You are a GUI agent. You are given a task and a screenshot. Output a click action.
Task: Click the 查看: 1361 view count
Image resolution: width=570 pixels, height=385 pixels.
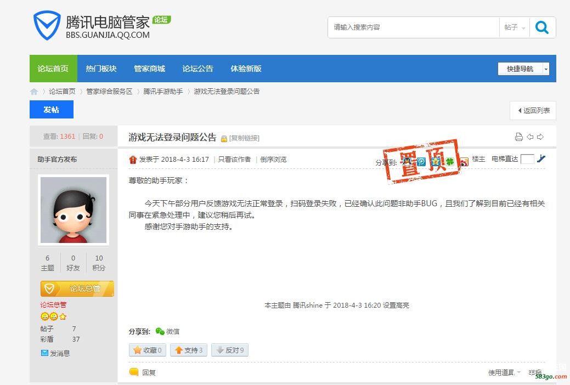59,137
